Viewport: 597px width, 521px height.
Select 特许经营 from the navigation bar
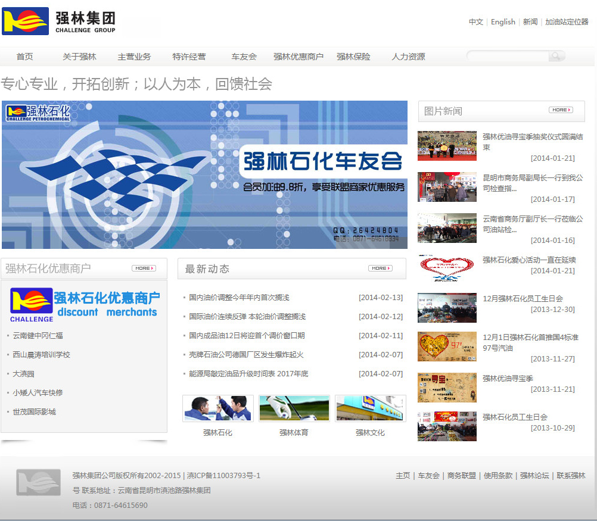(189, 57)
